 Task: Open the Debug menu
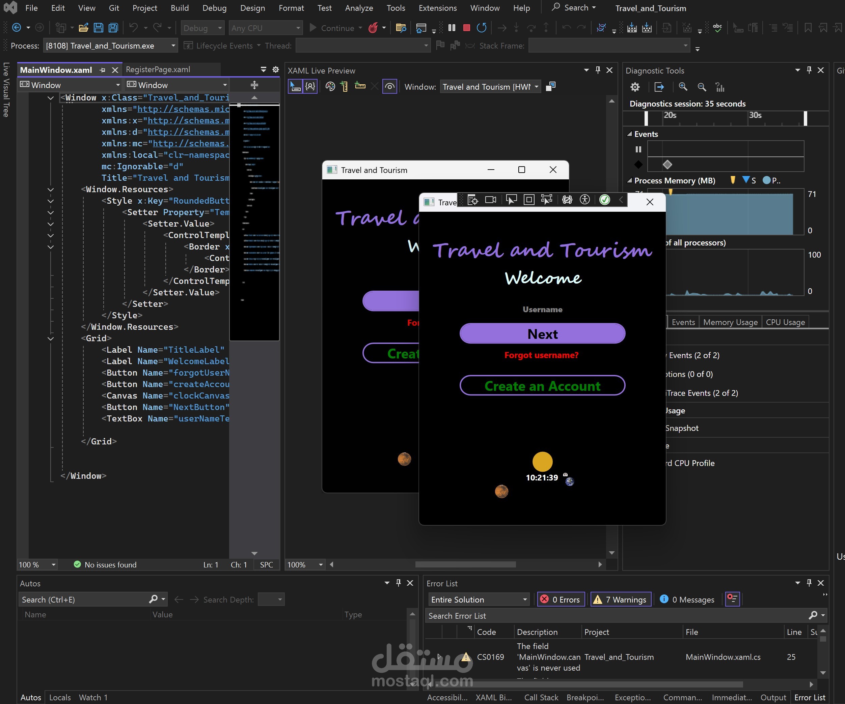pos(214,8)
